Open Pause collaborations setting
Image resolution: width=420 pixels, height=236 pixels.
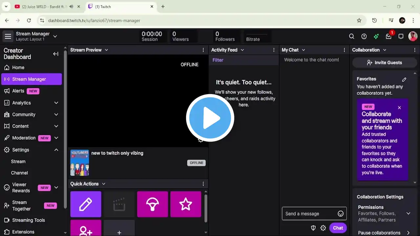pyautogui.click(x=384, y=233)
